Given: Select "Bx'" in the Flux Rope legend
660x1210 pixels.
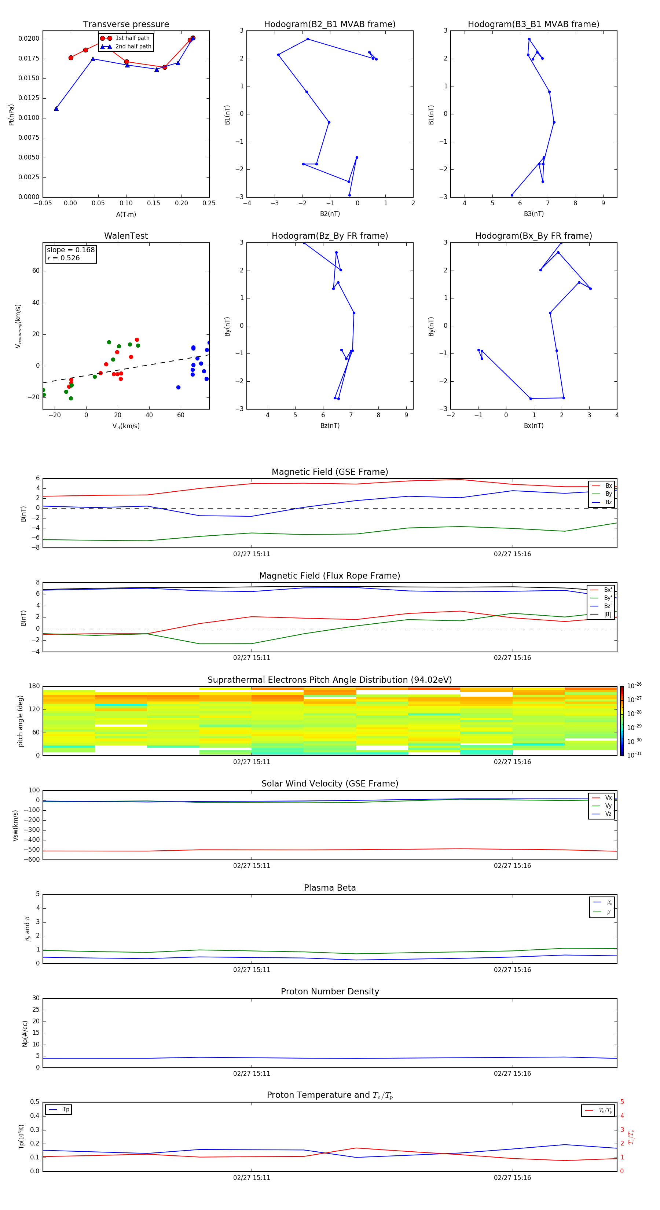Looking at the screenshot, I should coord(602,590).
